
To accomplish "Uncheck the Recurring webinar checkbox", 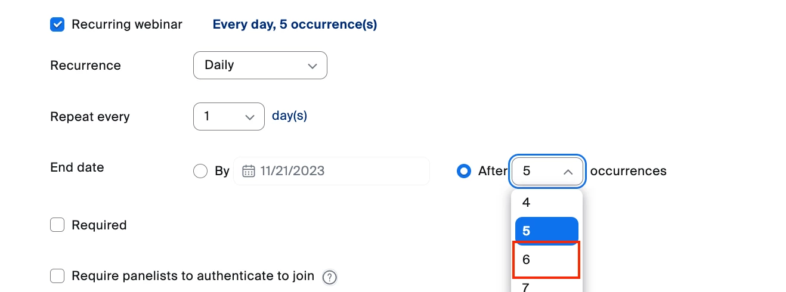I will pos(57,24).
